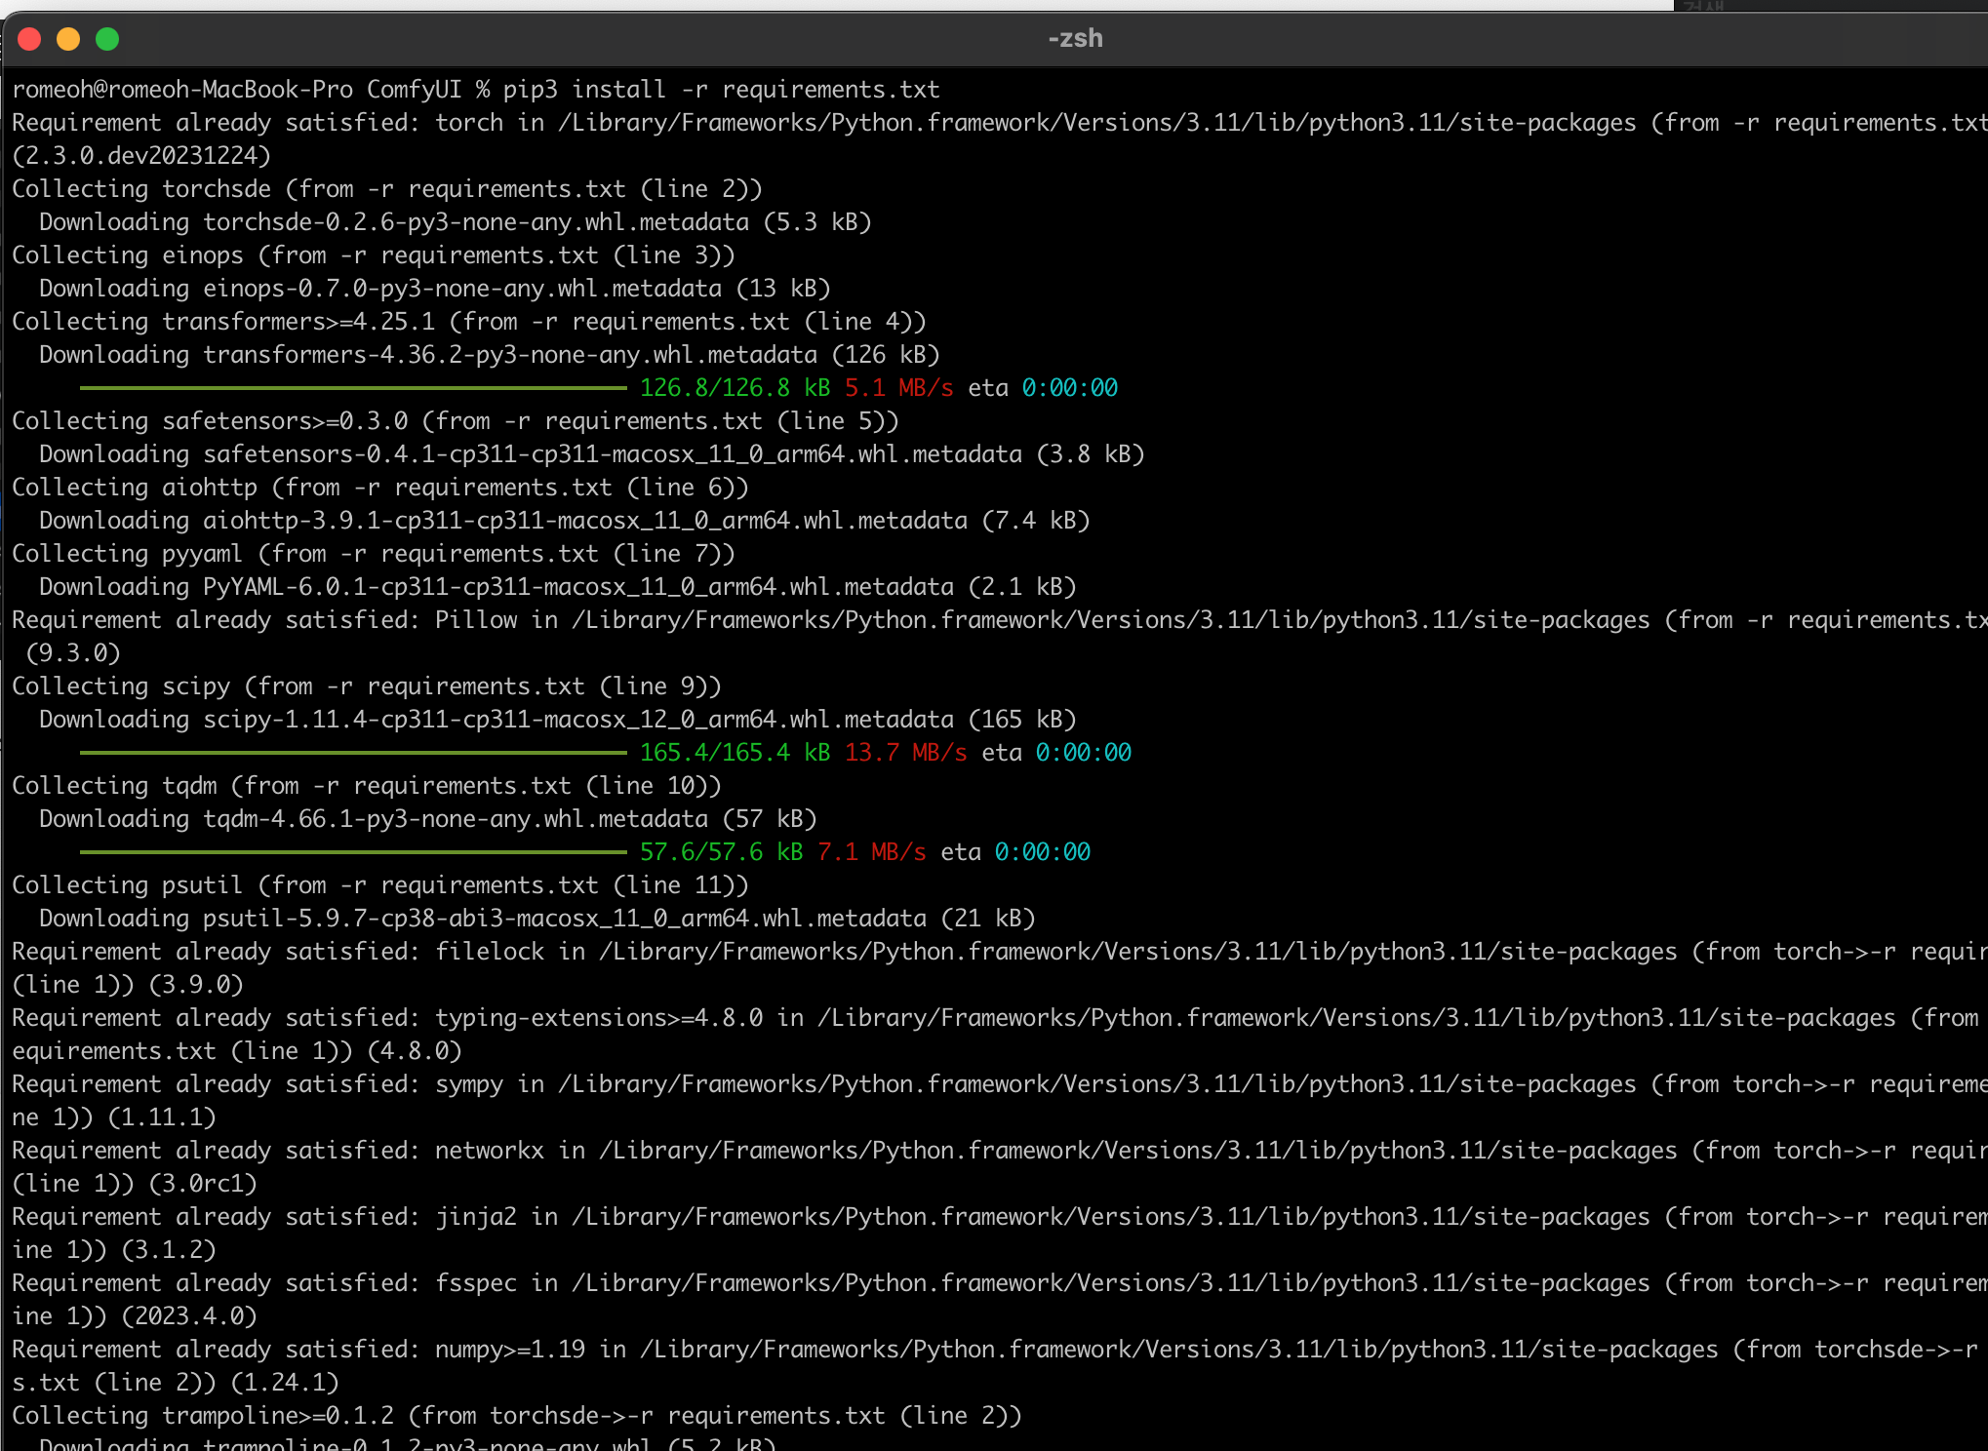1988x1451 pixels.
Task: Click the 57.6/57.6 kB green size text
Action: point(720,852)
